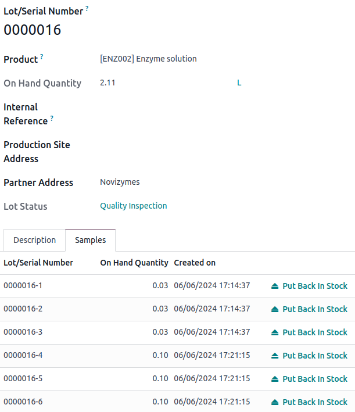Click eject icon on sample 0000016-6 row
Screen dimensions: 355x412
(x=275, y=402)
